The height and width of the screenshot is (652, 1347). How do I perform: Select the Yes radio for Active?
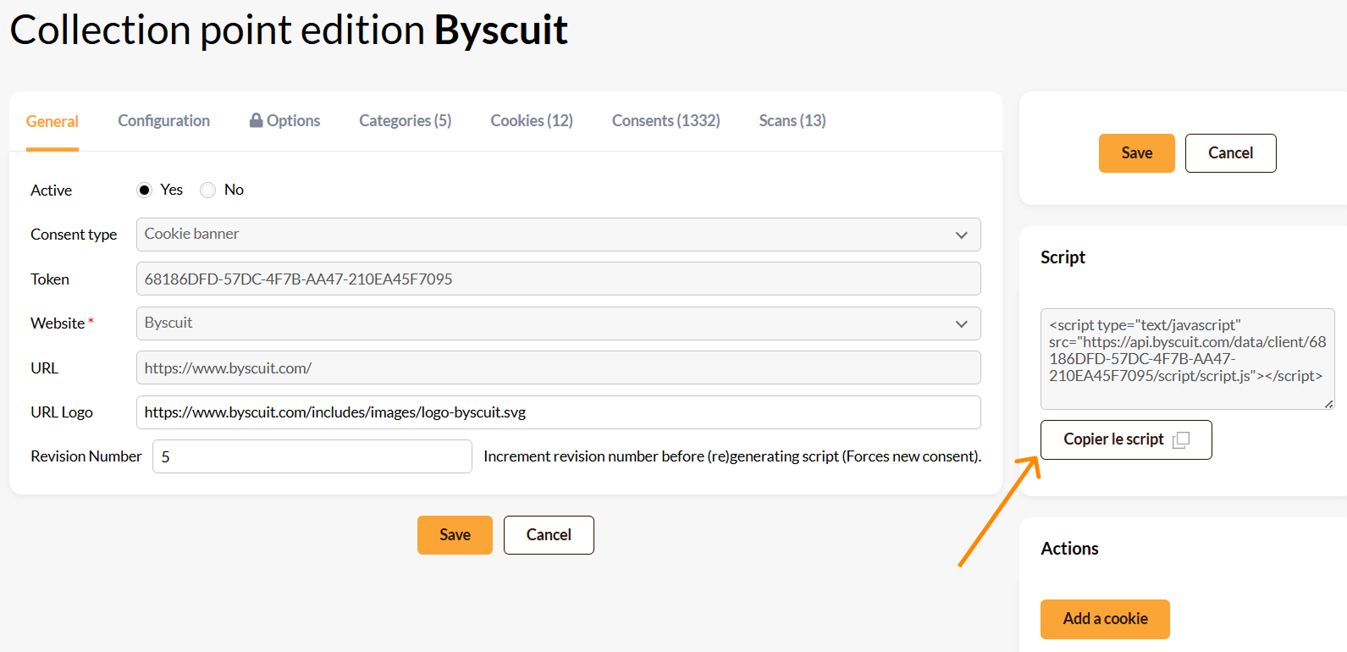point(145,190)
